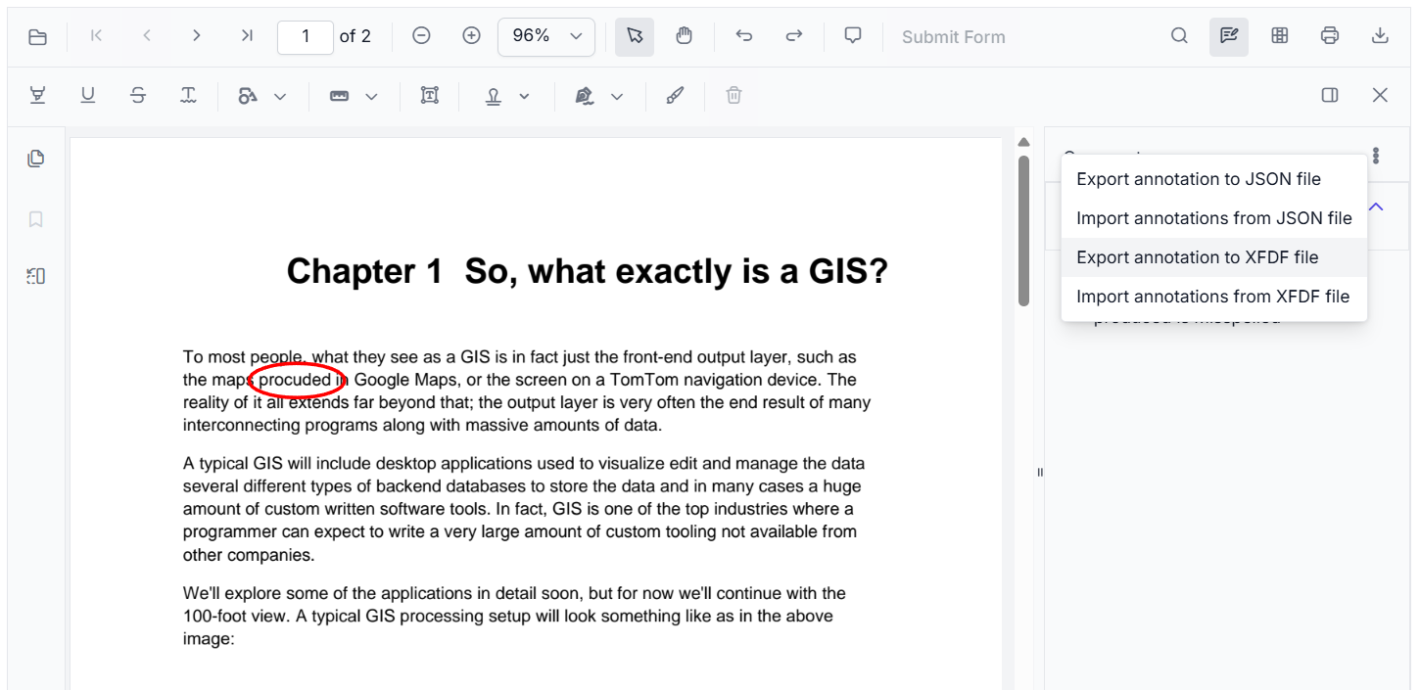Open the form designer grid icon
The image size is (1420, 690).
click(x=1279, y=36)
